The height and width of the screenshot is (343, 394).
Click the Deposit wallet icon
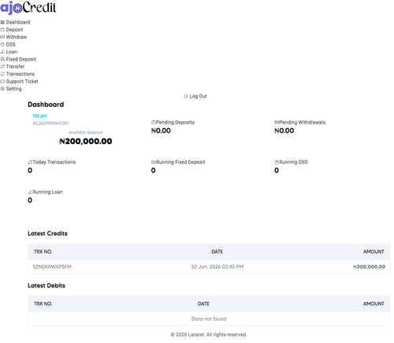point(2,30)
